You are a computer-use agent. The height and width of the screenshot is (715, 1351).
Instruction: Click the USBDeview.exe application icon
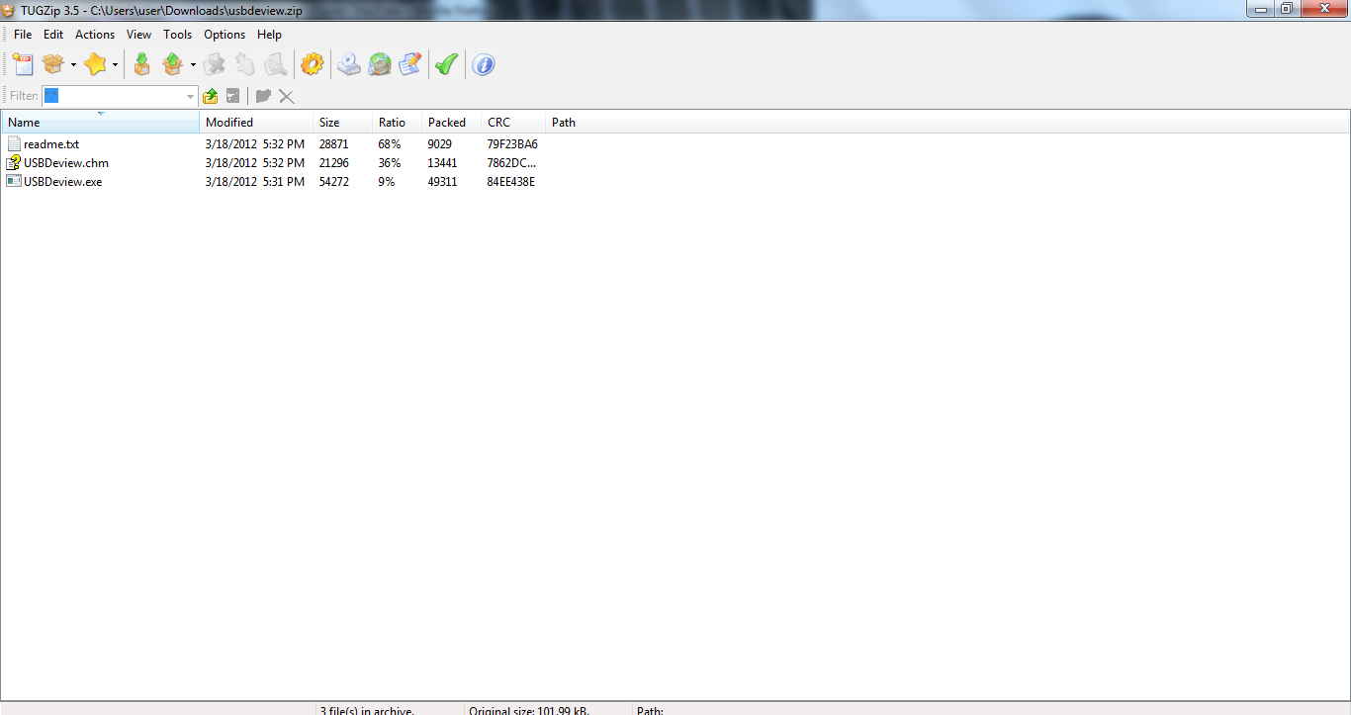point(14,182)
